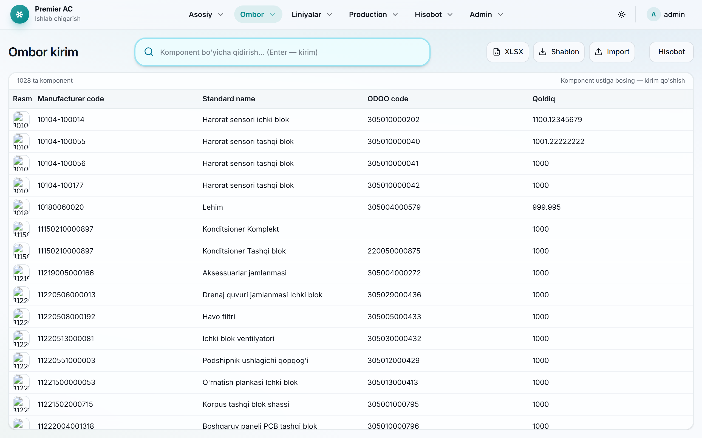Click the search magnifier icon

click(149, 52)
